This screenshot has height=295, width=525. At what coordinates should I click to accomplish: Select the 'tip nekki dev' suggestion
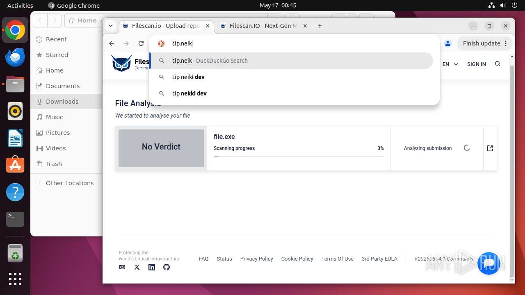291,93
